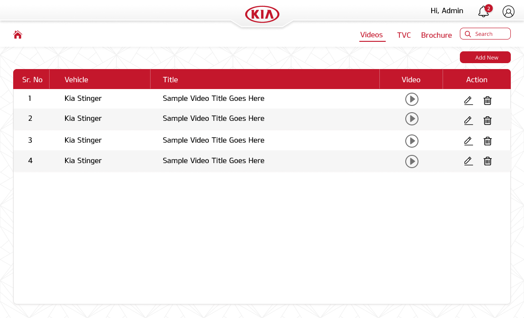Image resolution: width=524 pixels, height=318 pixels.
Task: Switch to the TVC tab
Action: point(403,35)
